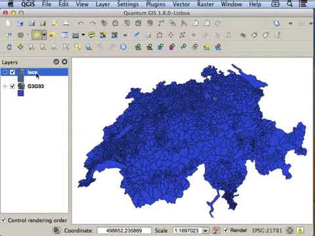Collapse the G3G03 layer tree node
315x236 pixels.
tap(5, 86)
